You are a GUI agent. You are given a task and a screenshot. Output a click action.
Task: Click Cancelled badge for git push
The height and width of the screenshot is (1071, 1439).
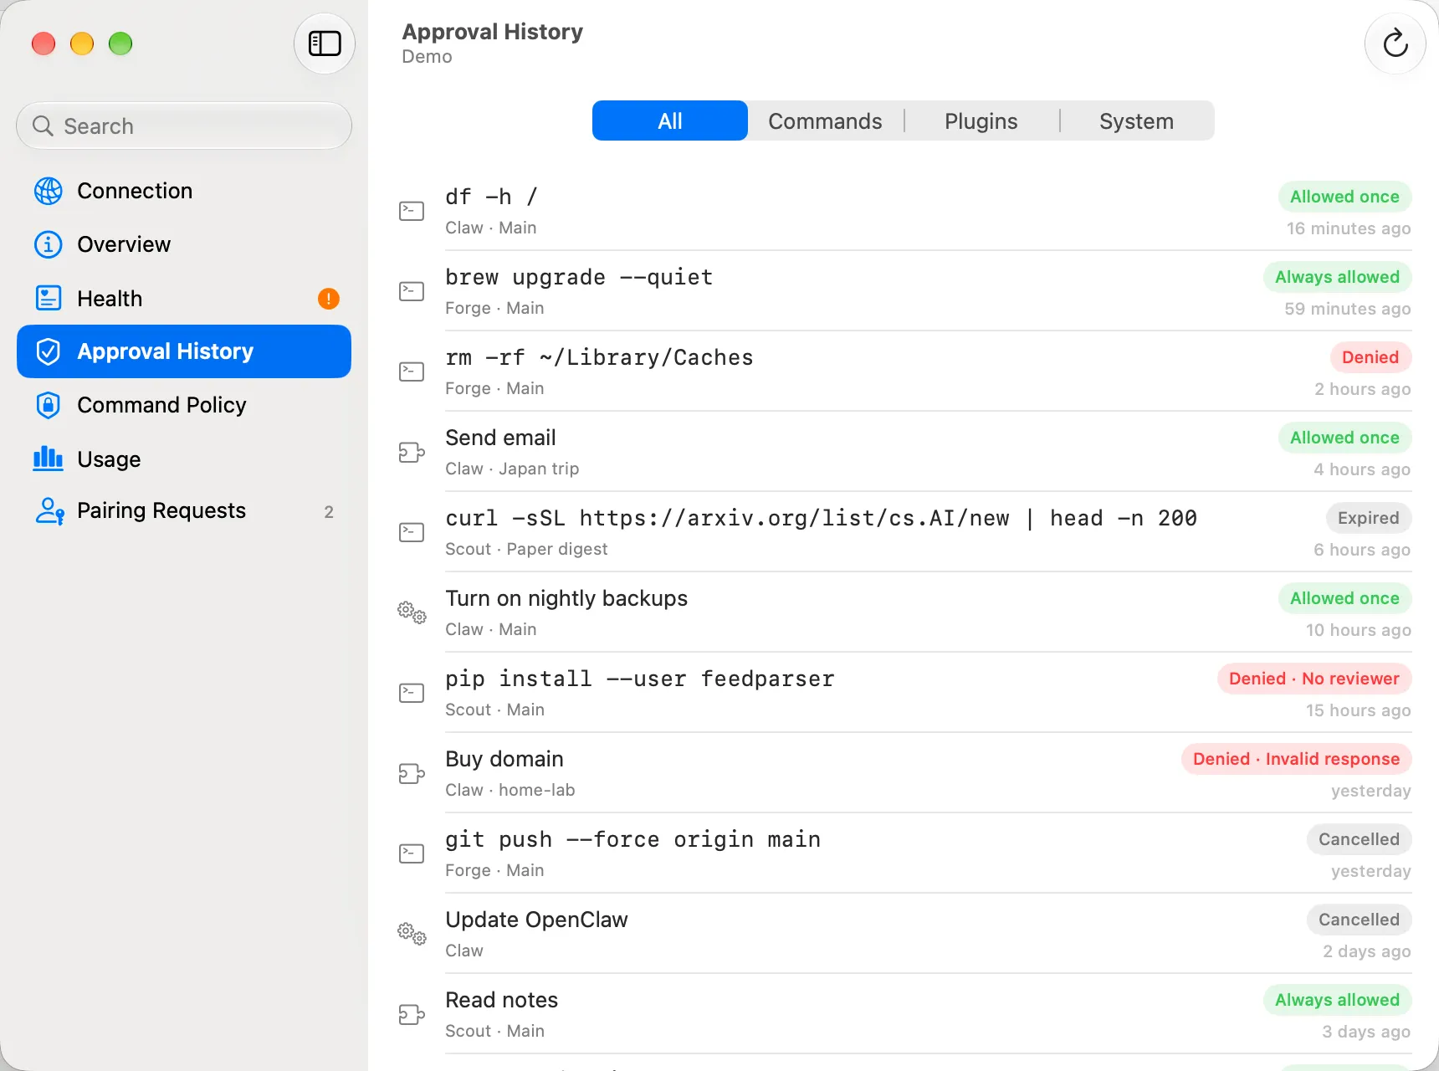click(1359, 839)
